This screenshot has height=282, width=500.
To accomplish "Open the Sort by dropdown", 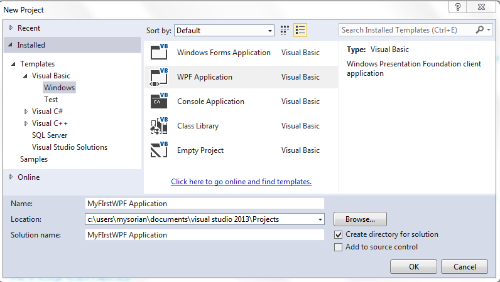I will coord(224,31).
